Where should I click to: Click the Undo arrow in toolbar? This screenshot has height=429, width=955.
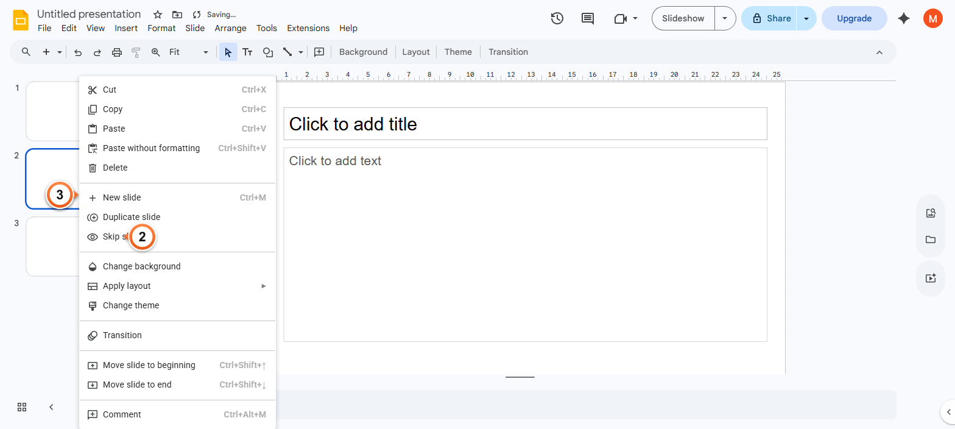coord(78,52)
